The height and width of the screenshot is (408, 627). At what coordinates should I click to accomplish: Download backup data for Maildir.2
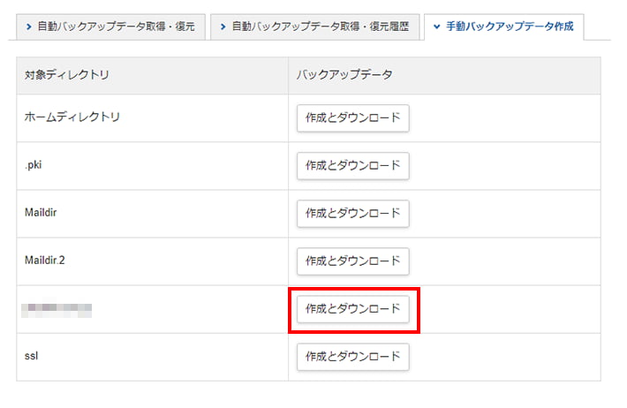click(x=352, y=261)
